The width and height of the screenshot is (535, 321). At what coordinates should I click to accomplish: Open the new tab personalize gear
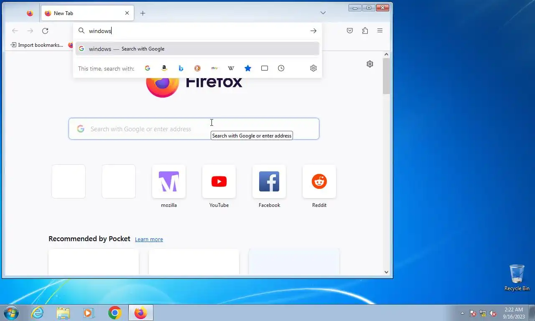coord(370,64)
